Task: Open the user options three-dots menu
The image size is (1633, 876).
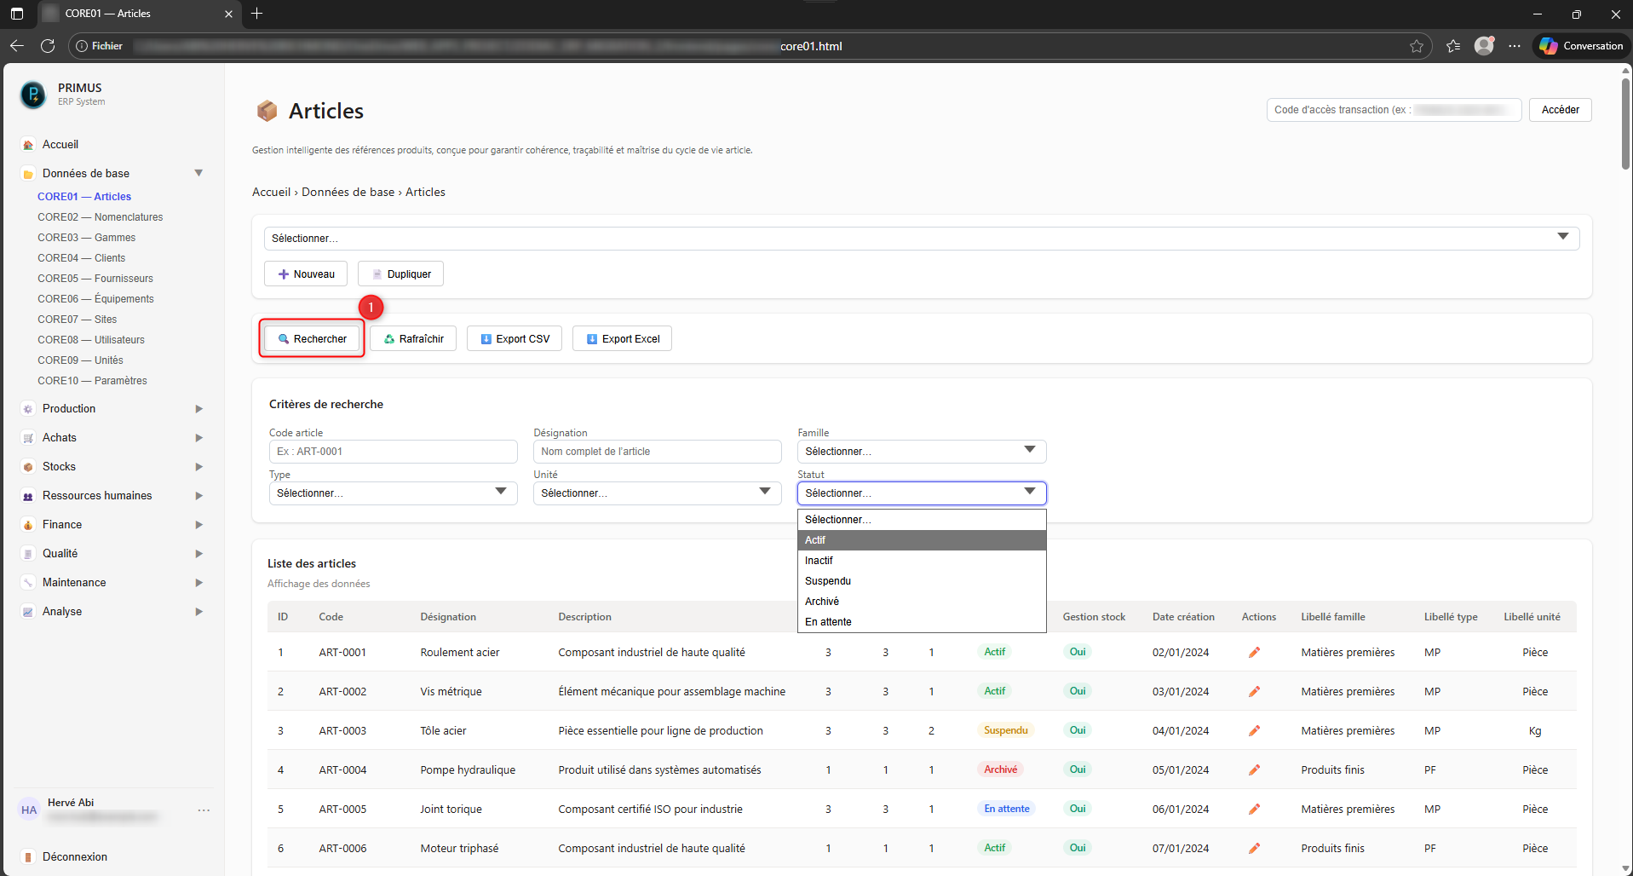Action: pos(204,810)
